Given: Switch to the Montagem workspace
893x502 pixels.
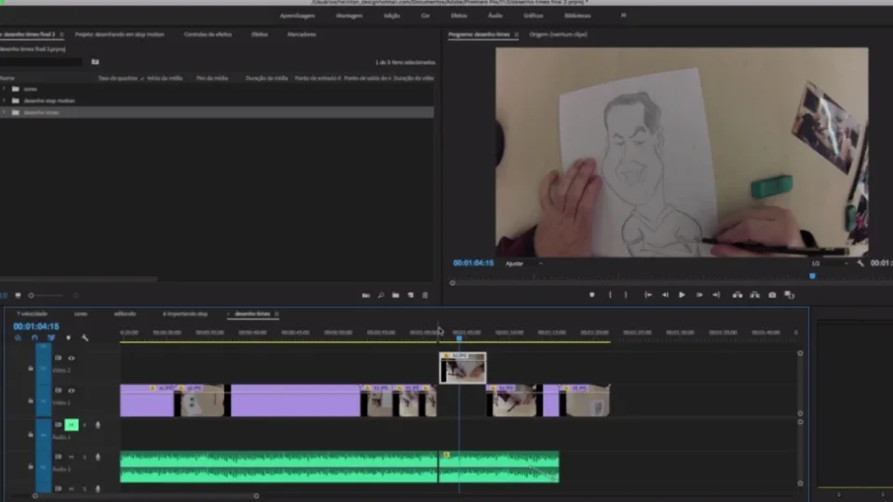Looking at the screenshot, I should pos(349,16).
